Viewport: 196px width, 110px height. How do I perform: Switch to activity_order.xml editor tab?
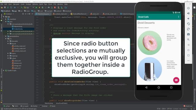[x=110, y=14]
